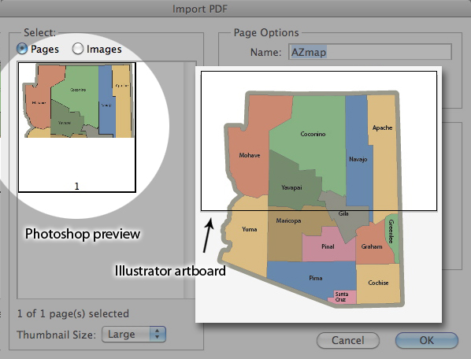Open the Thumbnail Size dropdown
This screenshot has width=471, height=359.
(x=134, y=334)
